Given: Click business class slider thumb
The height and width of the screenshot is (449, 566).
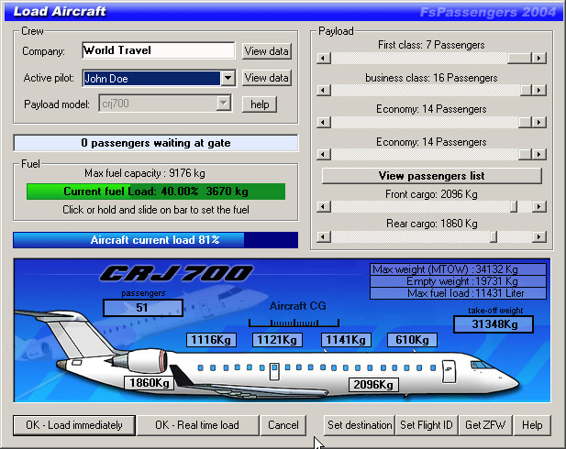Looking at the screenshot, I should [526, 90].
